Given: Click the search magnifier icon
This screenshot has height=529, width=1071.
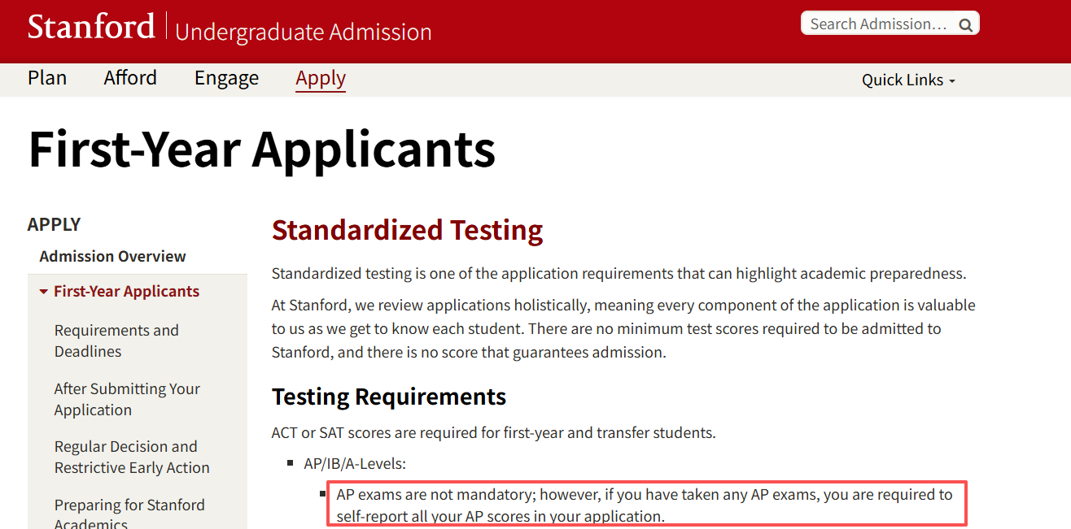Looking at the screenshot, I should coord(966,24).
